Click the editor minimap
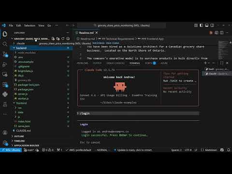The image size is (232, 174). coord(223,50)
